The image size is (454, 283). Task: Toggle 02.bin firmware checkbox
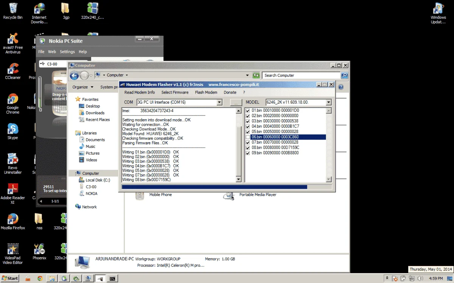248,116
